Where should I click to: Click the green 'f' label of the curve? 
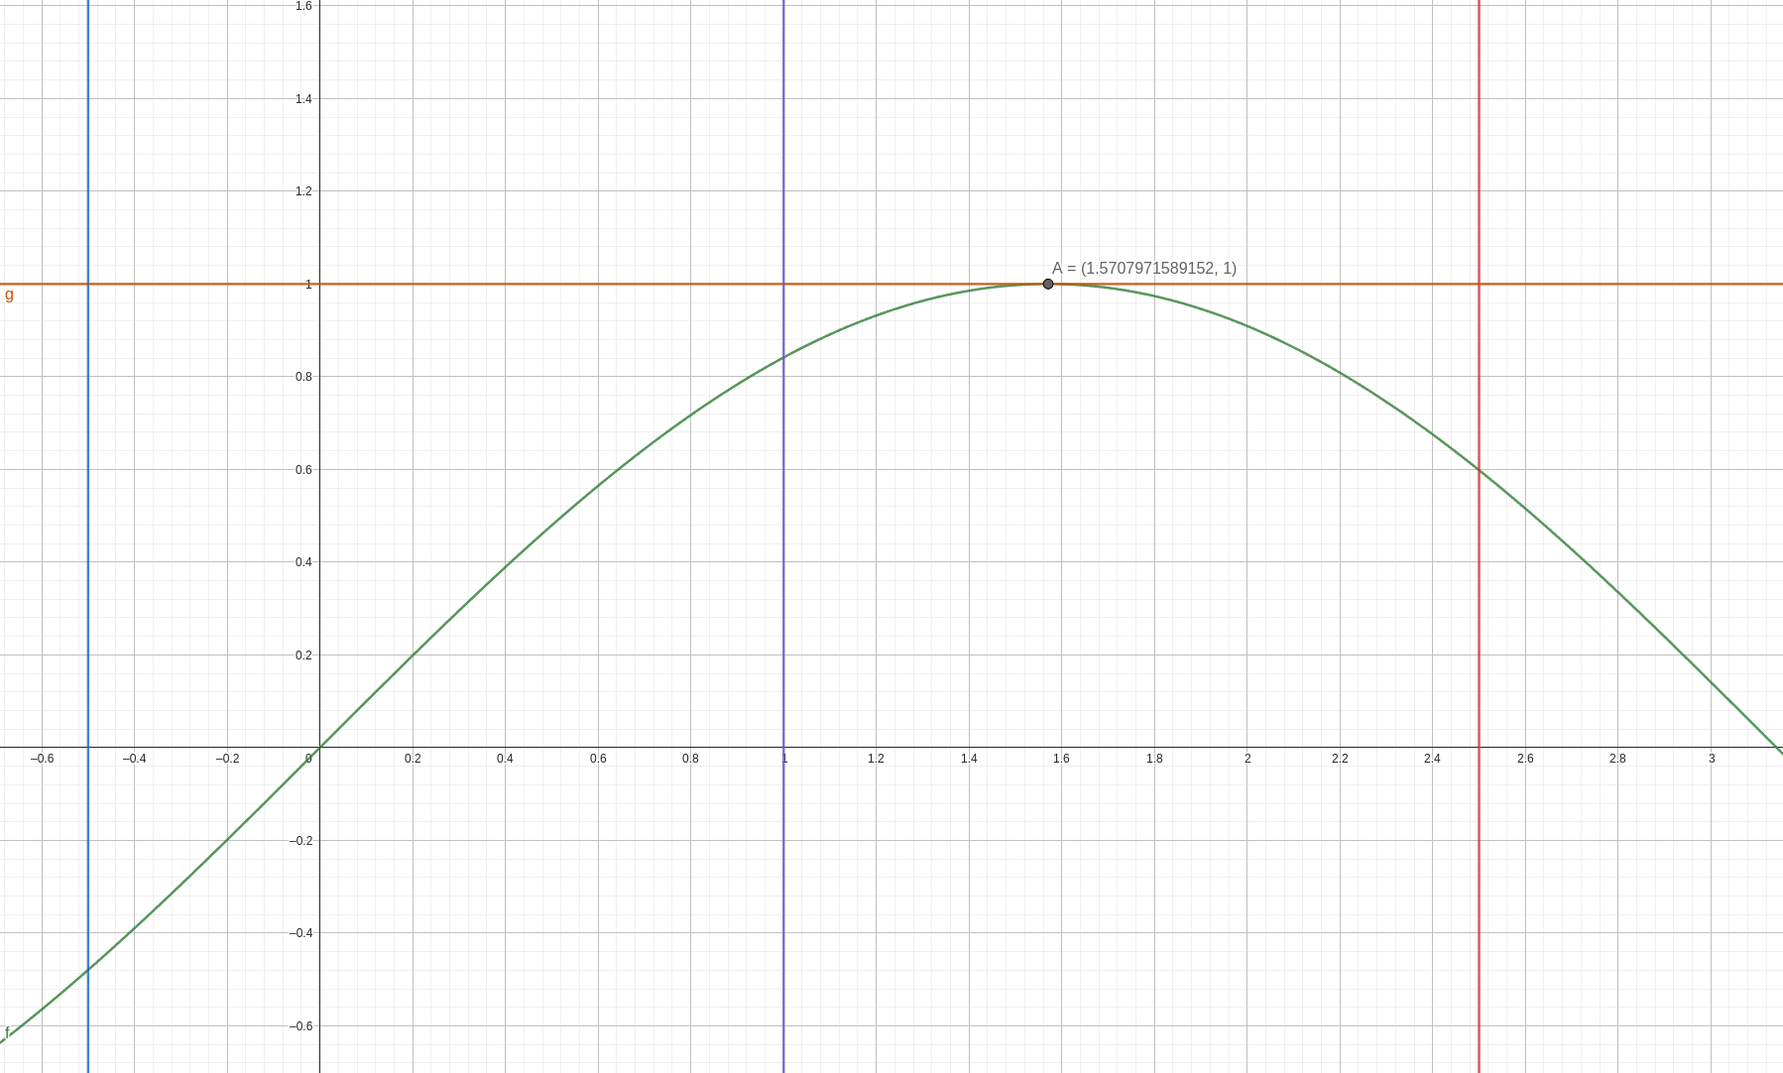point(7,1032)
